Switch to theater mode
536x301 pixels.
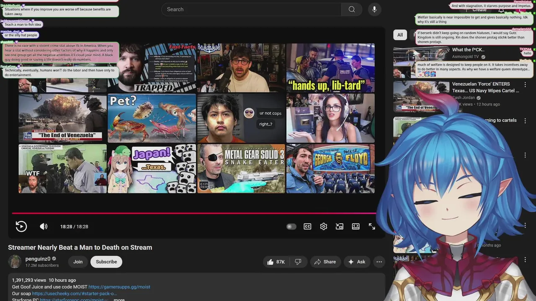click(356, 227)
